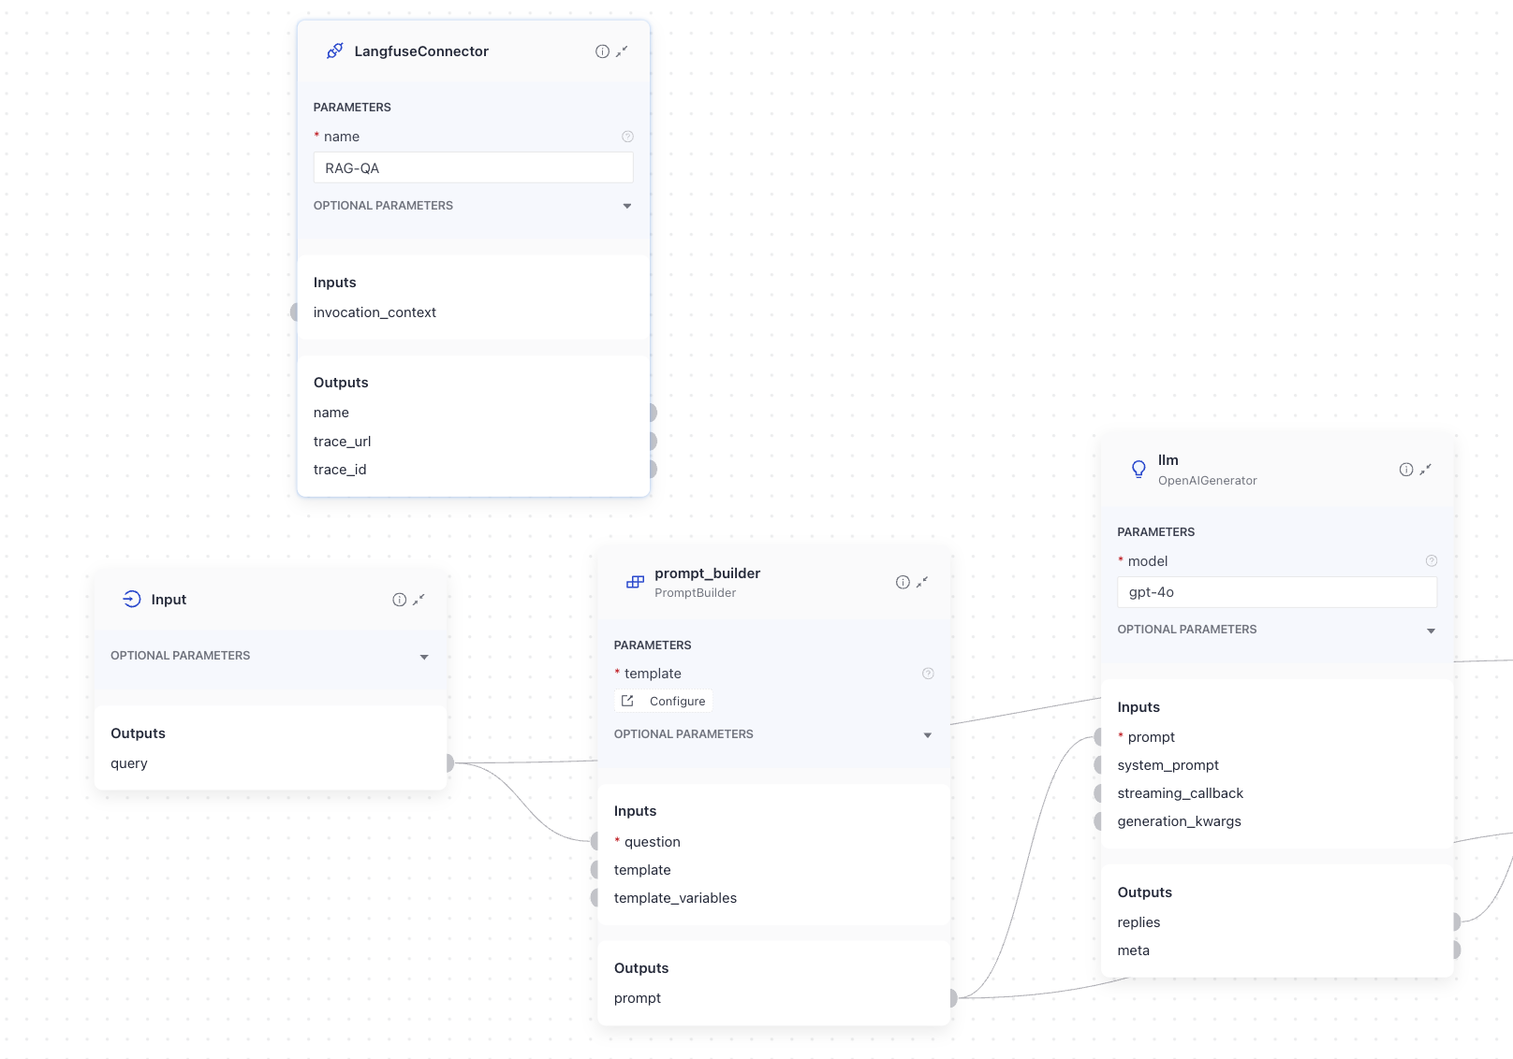The width and height of the screenshot is (1513, 1059).
Task: Click the query output port on Input
Action: pos(449,763)
